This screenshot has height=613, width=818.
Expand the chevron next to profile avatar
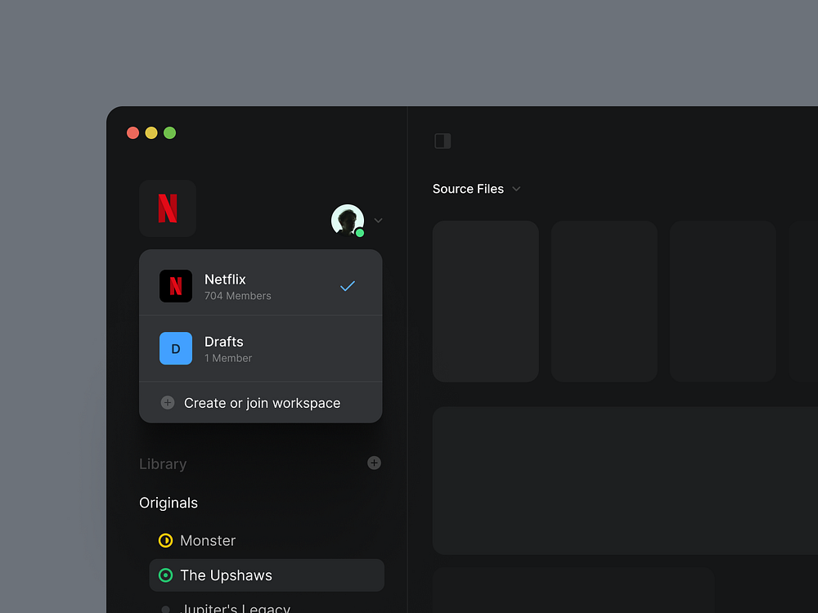pos(378,221)
